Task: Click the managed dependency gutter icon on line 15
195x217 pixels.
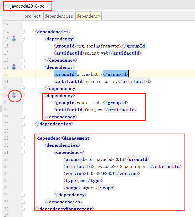Action: click(x=14, y=39)
